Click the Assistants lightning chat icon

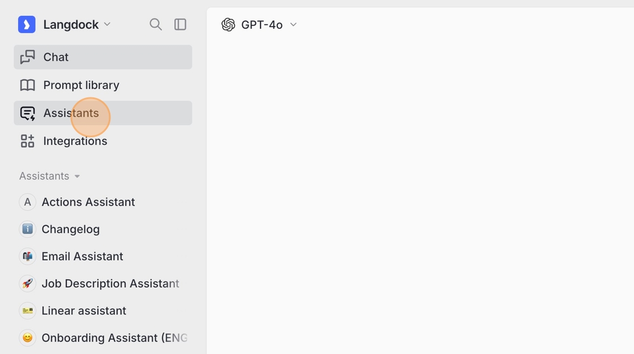click(28, 113)
